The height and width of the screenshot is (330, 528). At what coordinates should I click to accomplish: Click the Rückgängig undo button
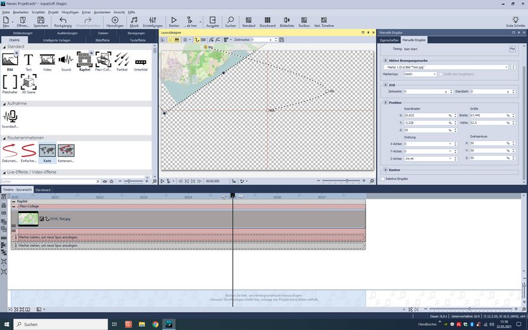coord(63,21)
